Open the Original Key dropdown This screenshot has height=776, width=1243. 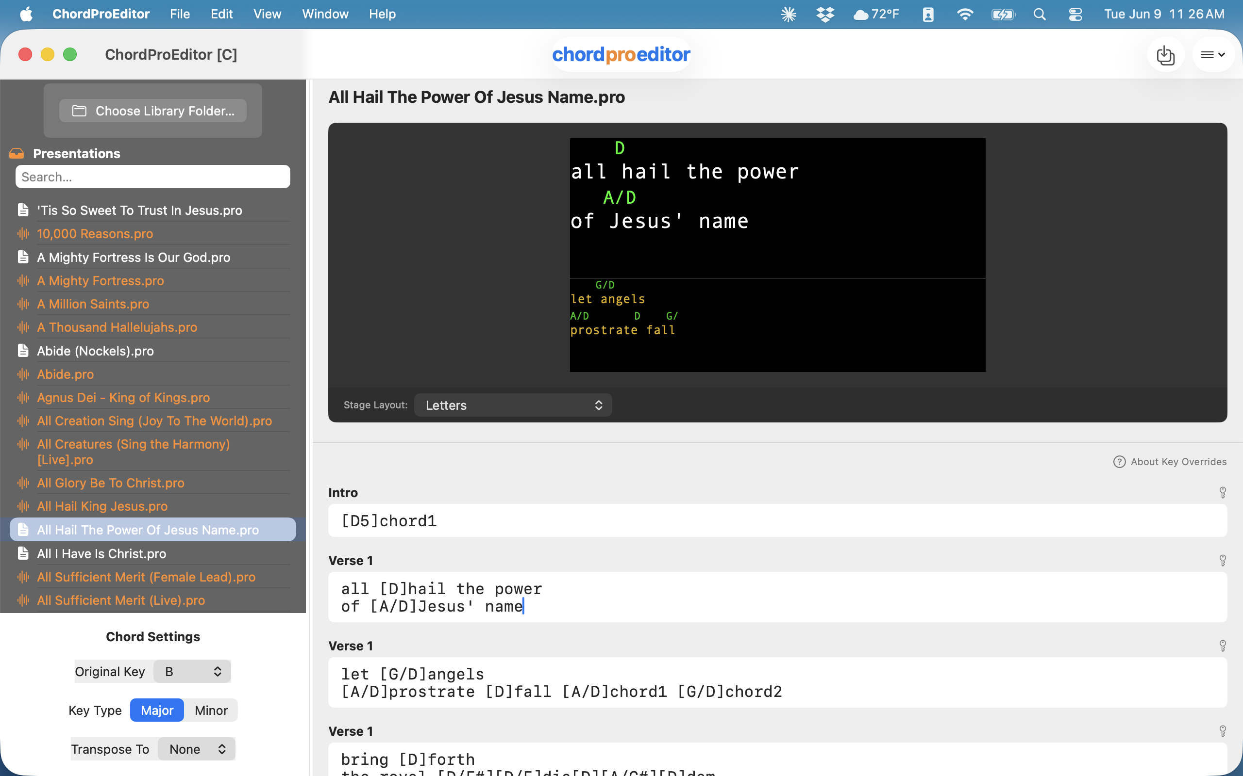coord(192,671)
